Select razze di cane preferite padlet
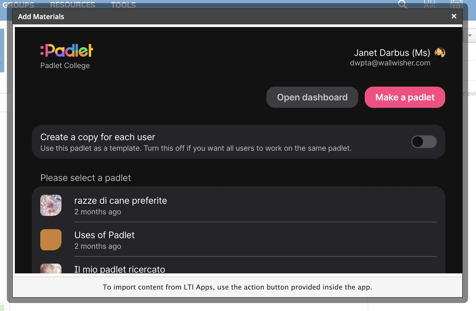 [x=238, y=205]
